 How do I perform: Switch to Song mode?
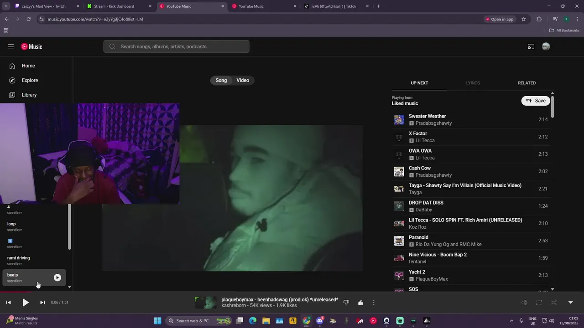[x=221, y=80]
